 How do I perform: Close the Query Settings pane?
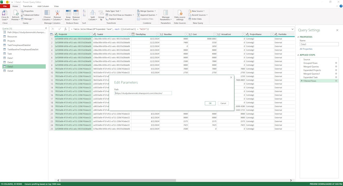point(337,30)
